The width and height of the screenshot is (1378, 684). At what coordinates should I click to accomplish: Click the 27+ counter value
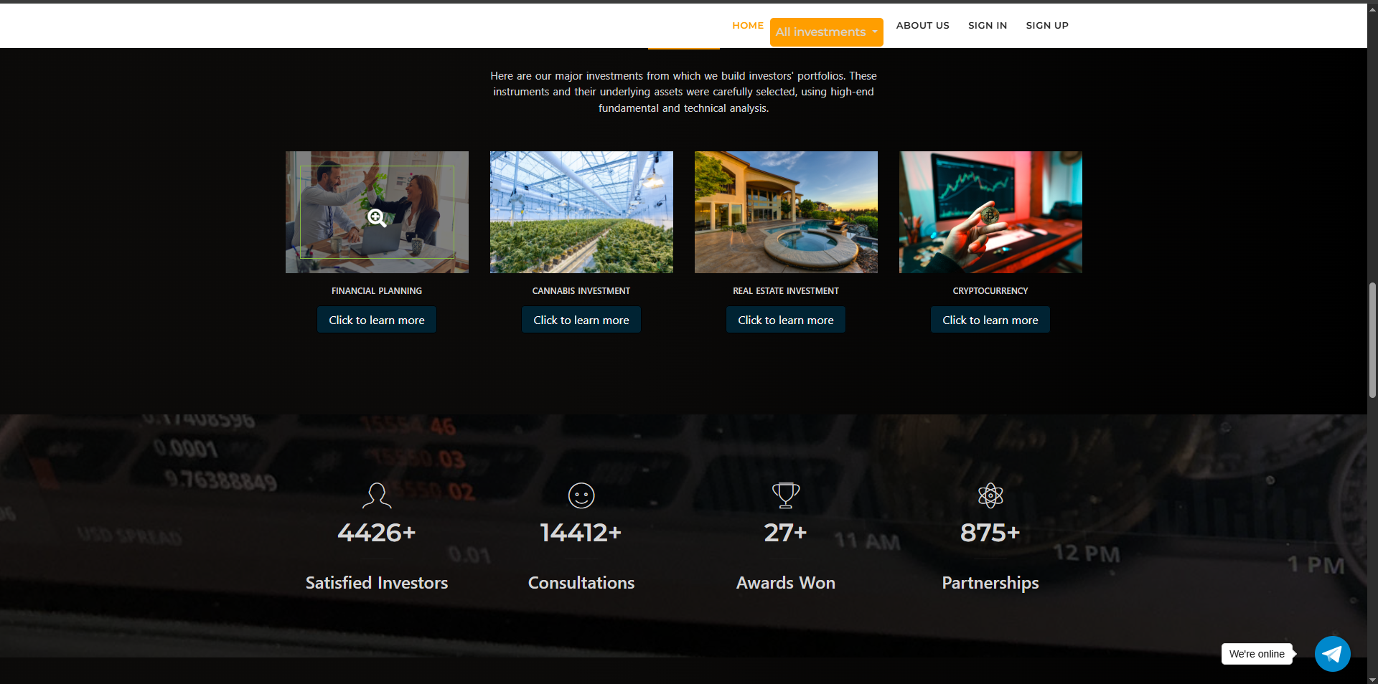coord(786,533)
